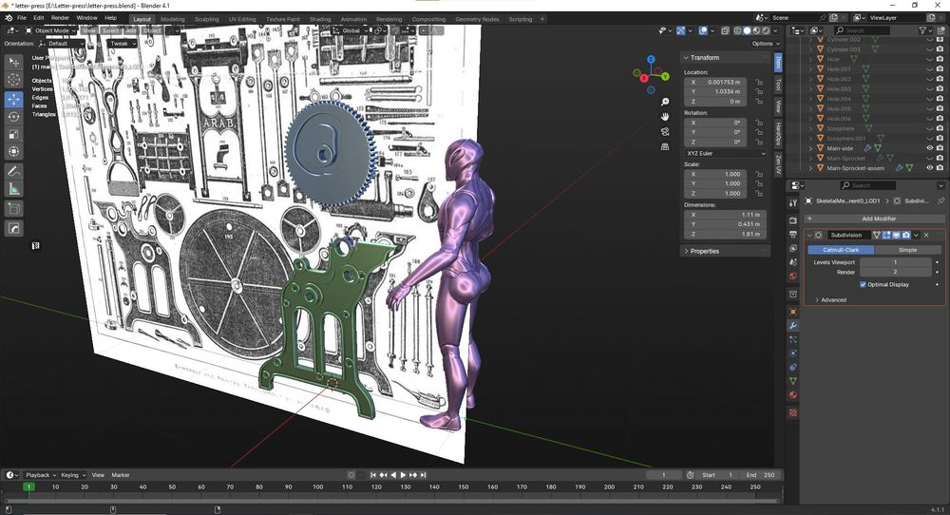Viewport: 950px width, 515px height.
Task: Uncheck the Optimal Display checkbox
Action: coord(863,284)
